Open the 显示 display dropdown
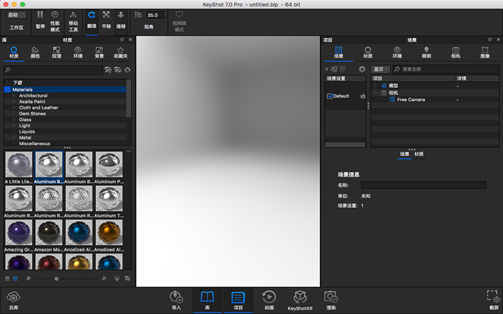503x314 pixels. pyautogui.click(x=380, y=69)
